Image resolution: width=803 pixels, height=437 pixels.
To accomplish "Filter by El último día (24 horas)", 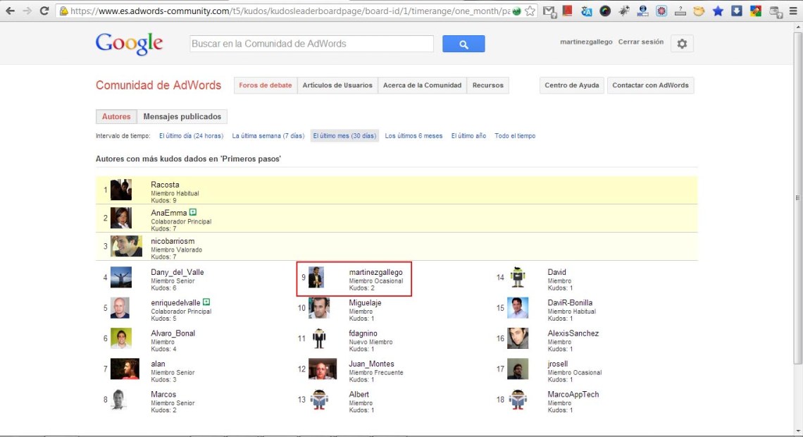I will pyautogui.click(x=191, y=136).
